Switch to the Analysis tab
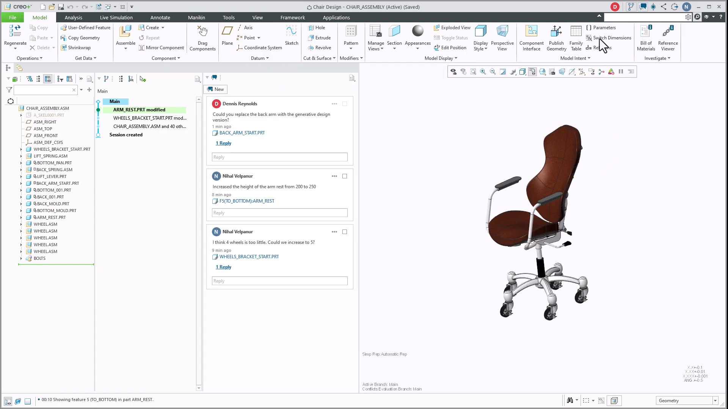The height and width of the screenshot is (409, 728). point(73,17)
